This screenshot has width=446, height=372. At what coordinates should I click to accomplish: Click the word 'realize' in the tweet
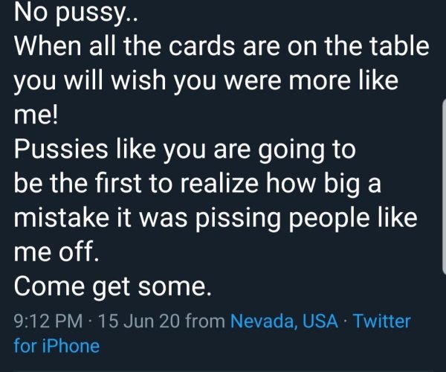[x=219, y=184]
